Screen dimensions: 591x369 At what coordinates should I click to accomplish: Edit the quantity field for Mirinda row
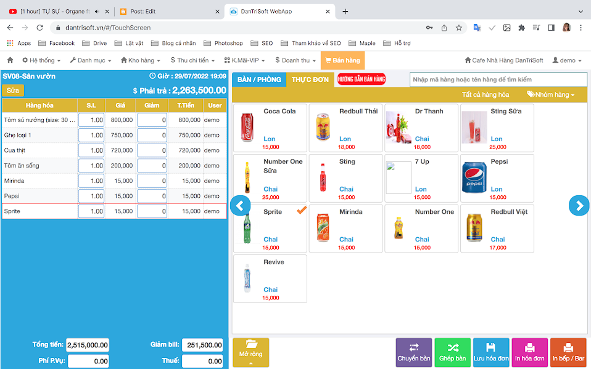point(91,180)
